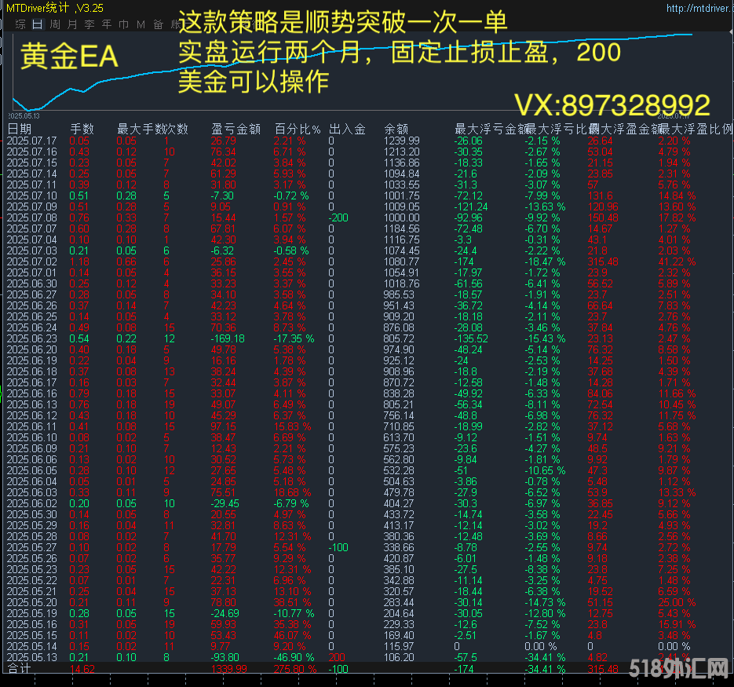Click the MTDriver统计 V3.25 title

pyautogui.click(x=55, y=8)
